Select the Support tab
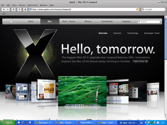Image resolution: width=167 pixels, height=125 pixels. point(126,21)
